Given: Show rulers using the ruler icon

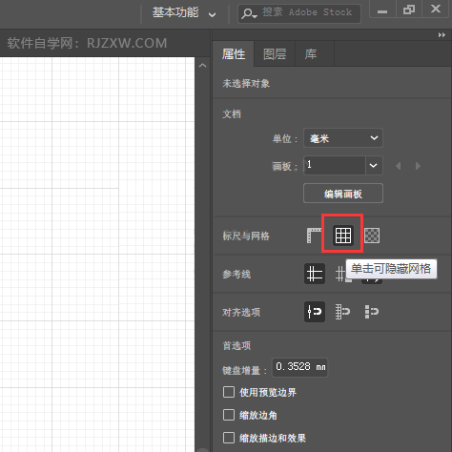Looking at the screenshot, I should tap(314, 236).
